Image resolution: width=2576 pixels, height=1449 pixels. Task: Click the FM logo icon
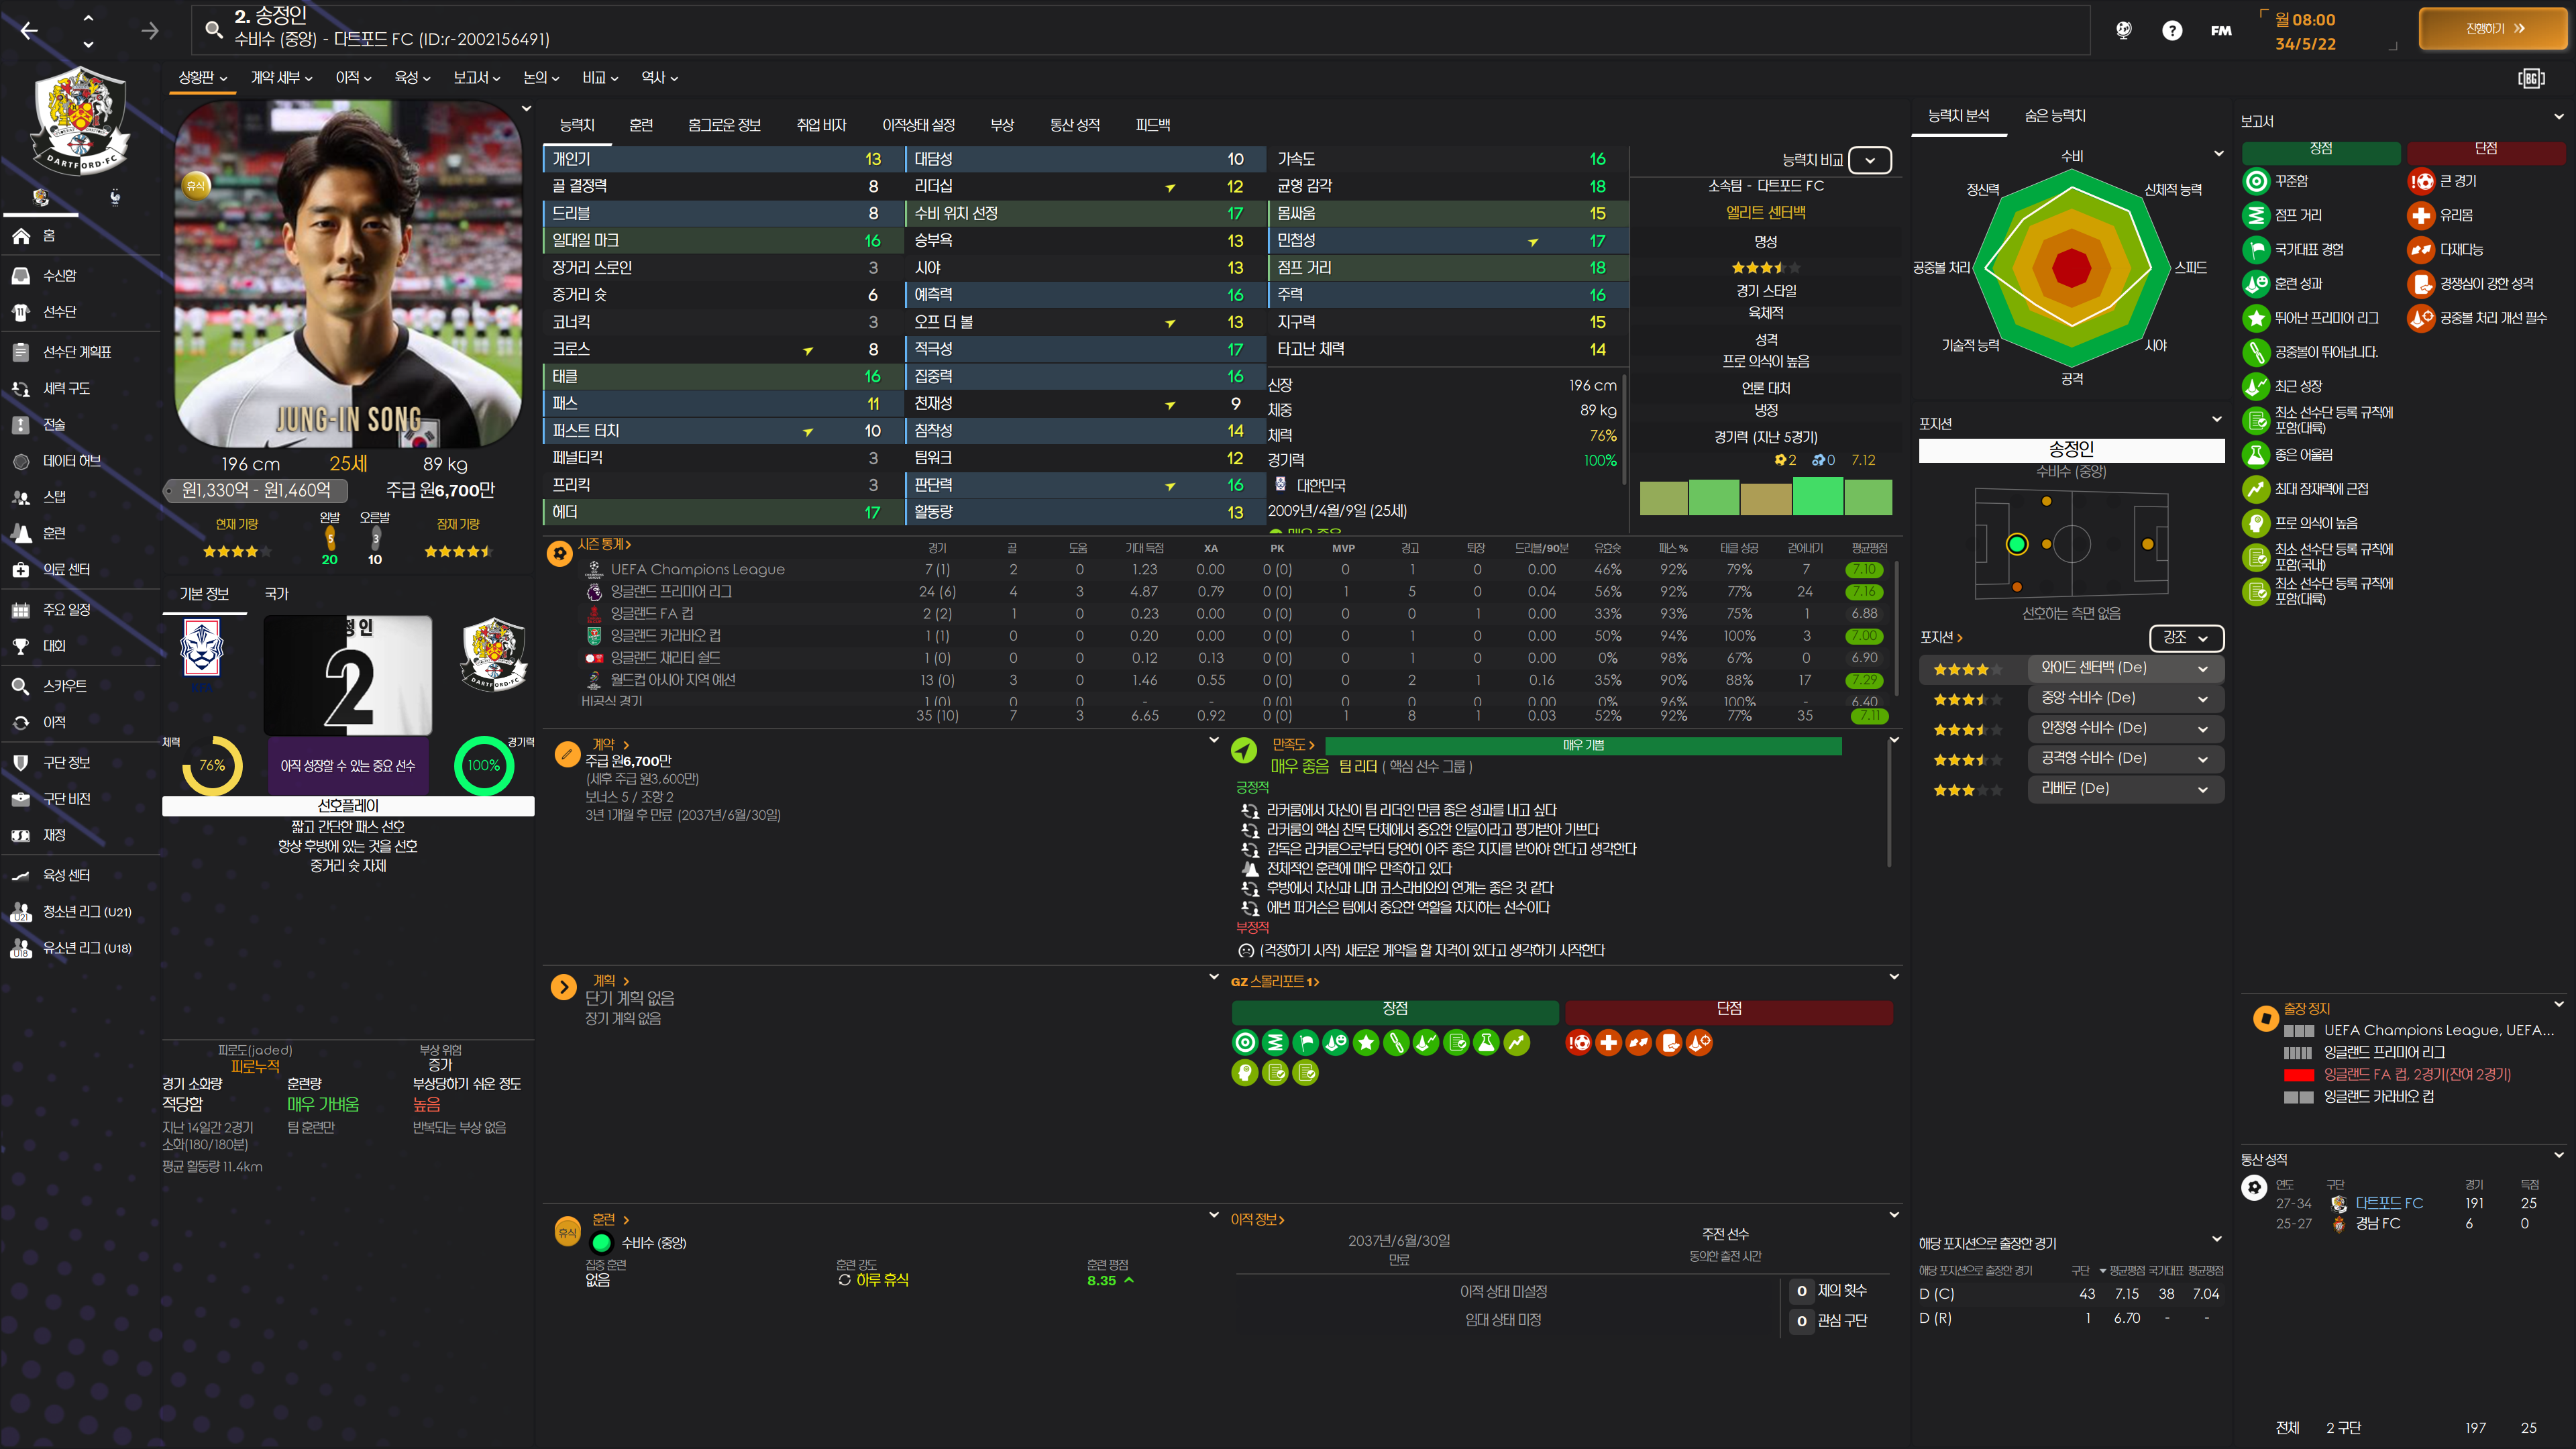click(2220, 31)
